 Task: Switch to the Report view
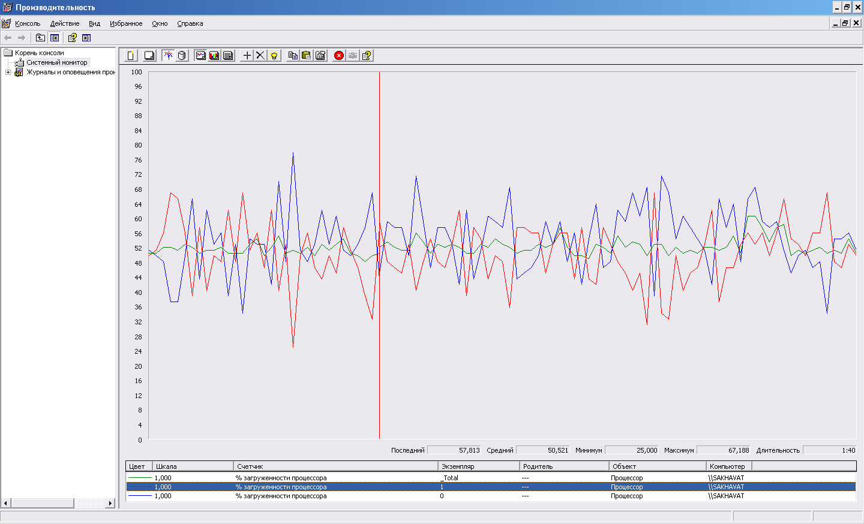click(228, 56)
